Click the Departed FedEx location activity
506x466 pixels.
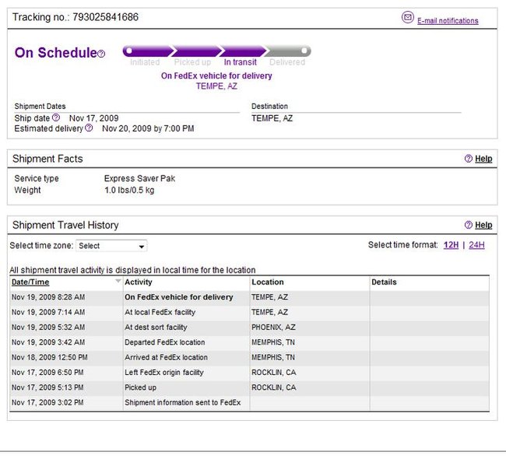(165, 342)
